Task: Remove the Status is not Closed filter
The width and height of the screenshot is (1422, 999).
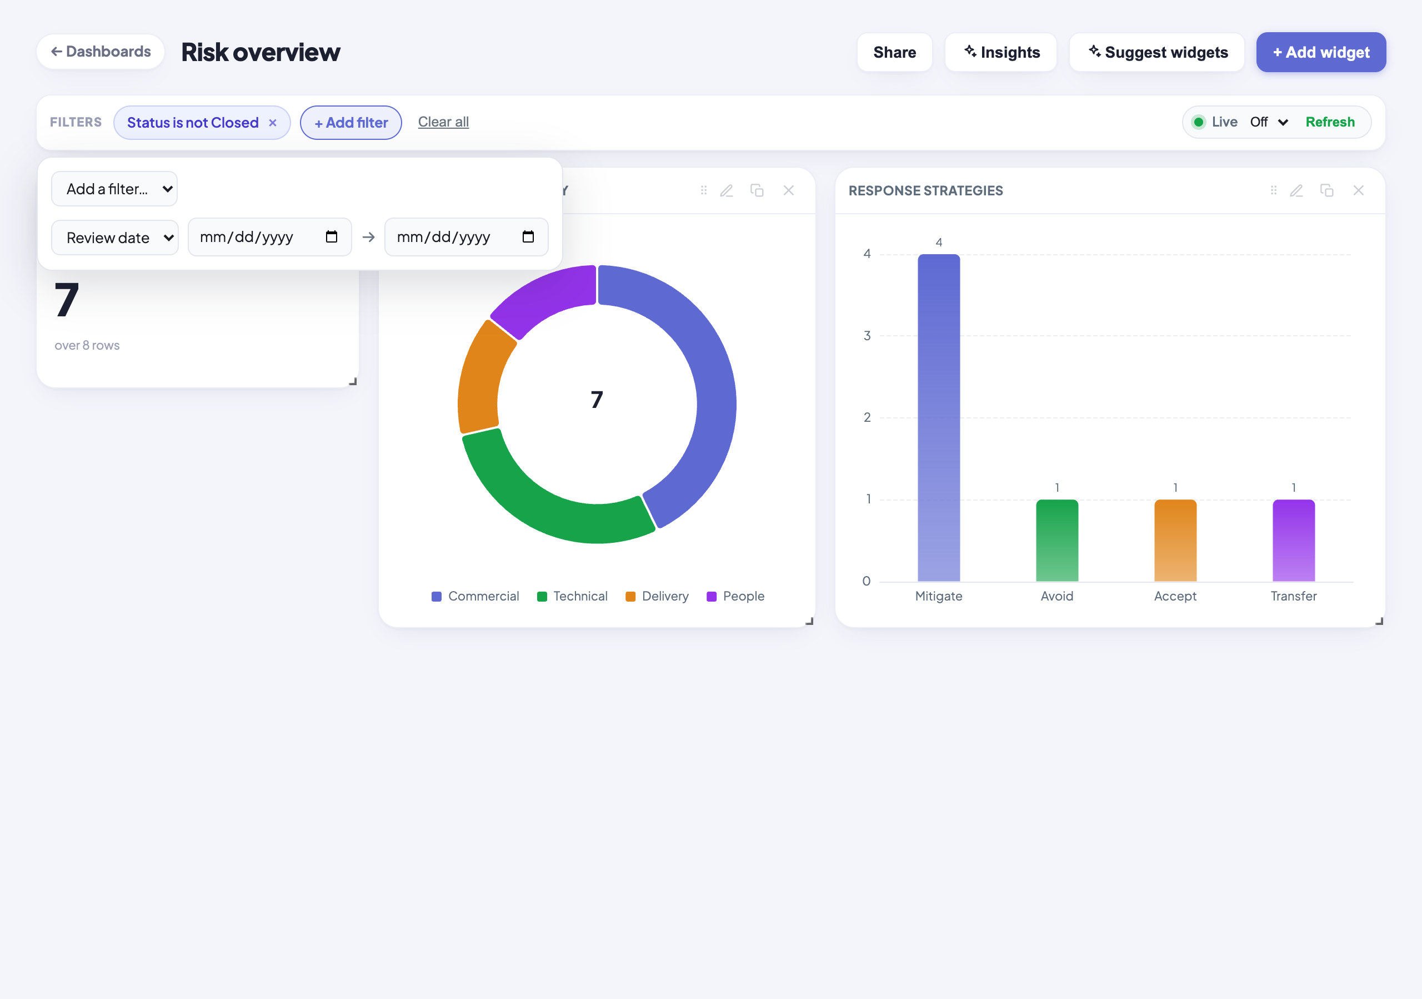Action: point(273,123)
